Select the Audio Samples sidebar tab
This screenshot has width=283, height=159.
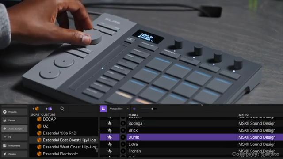click(15, 129)
